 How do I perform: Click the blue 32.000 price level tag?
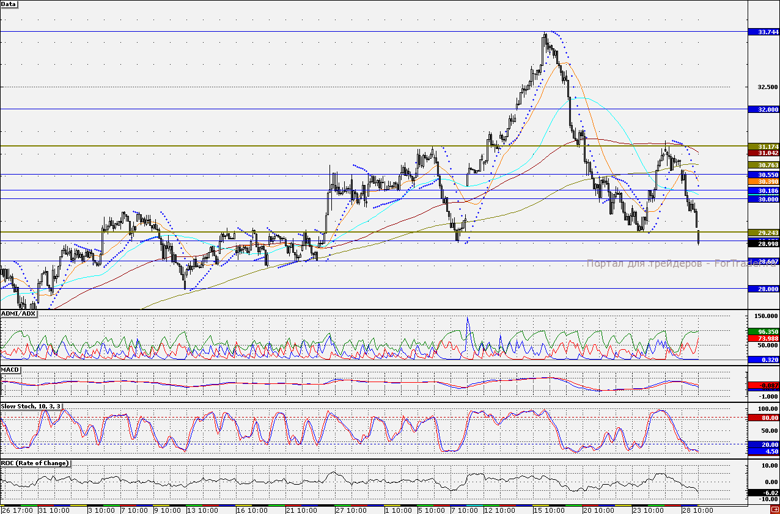764,109
